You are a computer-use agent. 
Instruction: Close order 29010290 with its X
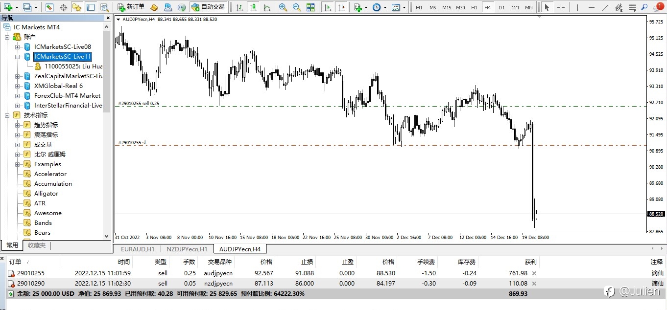(x=534, y=284)
